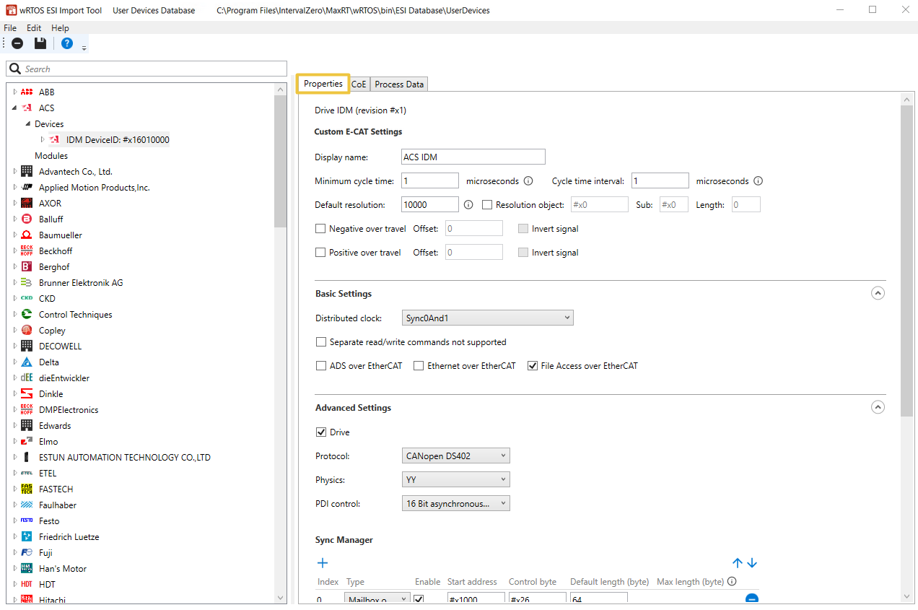Click the remove (minus) toolbar icon
The width and height of the screenshot is (918, 610).
(17, 43)
